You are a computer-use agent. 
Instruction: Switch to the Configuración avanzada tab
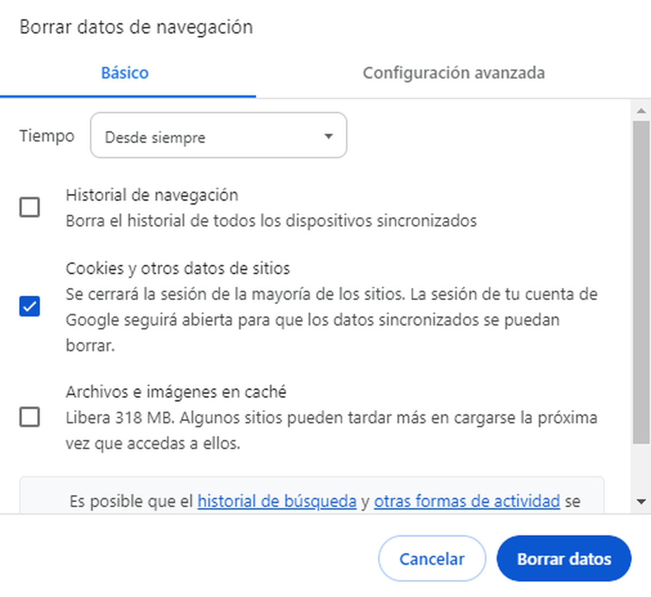455,73
